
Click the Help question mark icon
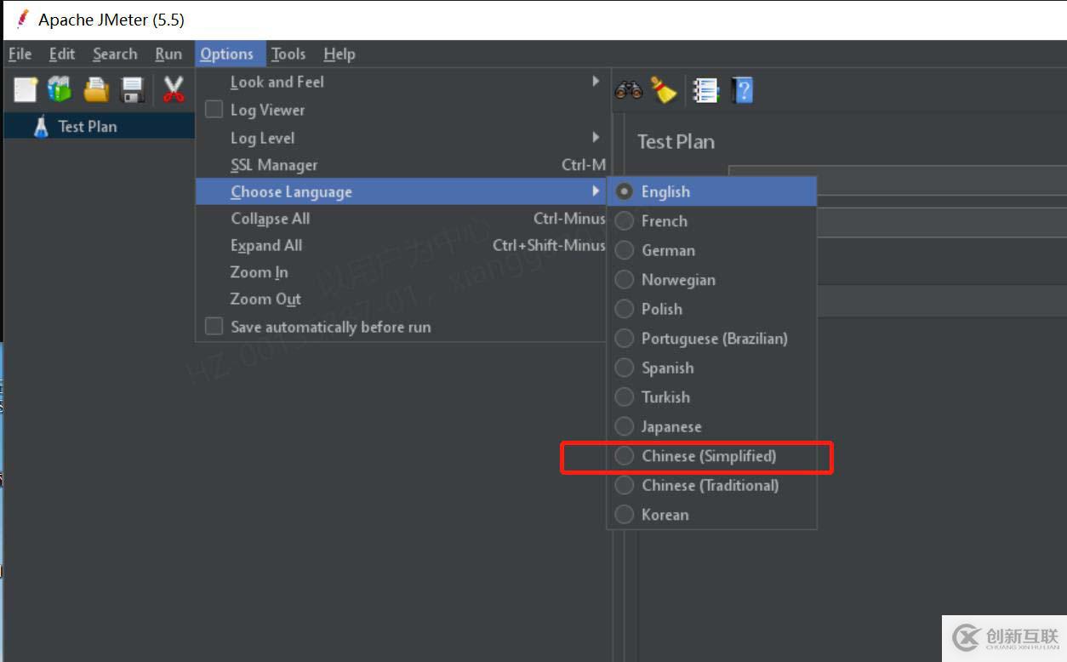tap(742, 89)
